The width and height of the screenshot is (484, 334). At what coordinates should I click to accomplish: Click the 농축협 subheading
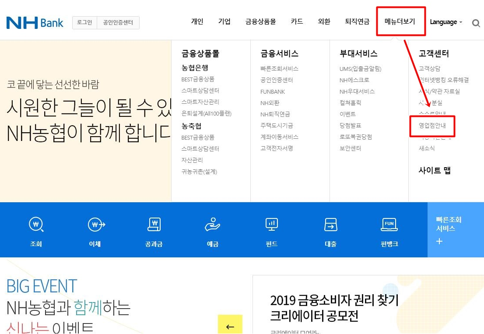click(x=191, y=126)
